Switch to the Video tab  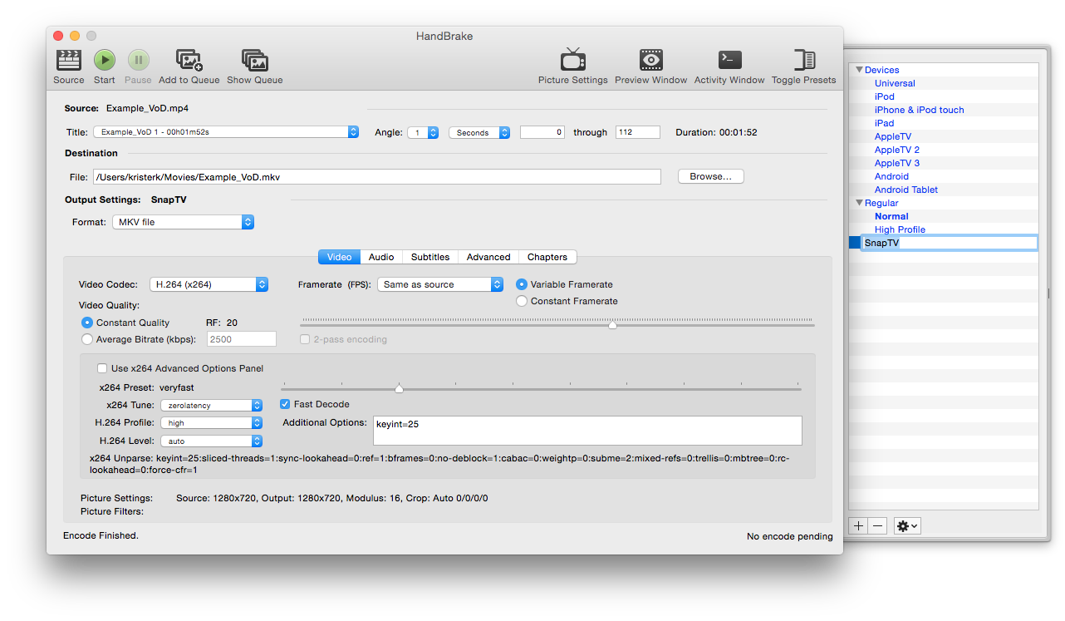[x=340, y=257]
